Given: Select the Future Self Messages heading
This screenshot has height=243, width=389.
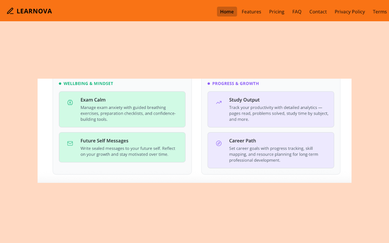Looking at the screenshot, I should tap(105, 141).
